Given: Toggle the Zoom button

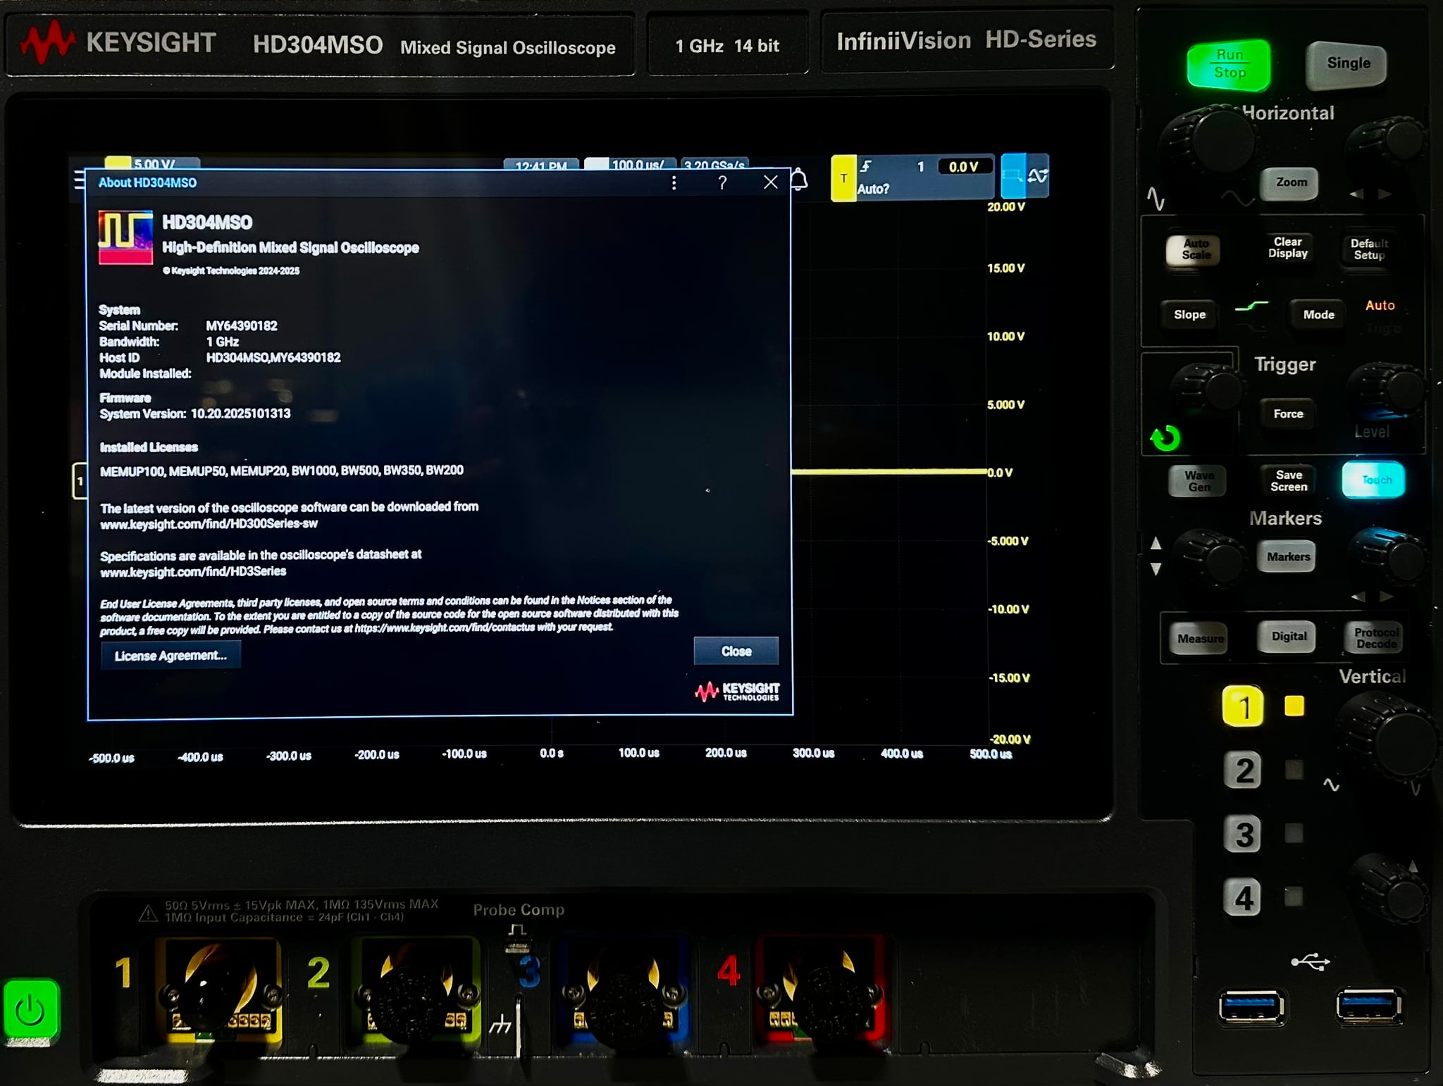Looking at the screenshot, I should pos(1290,182).
